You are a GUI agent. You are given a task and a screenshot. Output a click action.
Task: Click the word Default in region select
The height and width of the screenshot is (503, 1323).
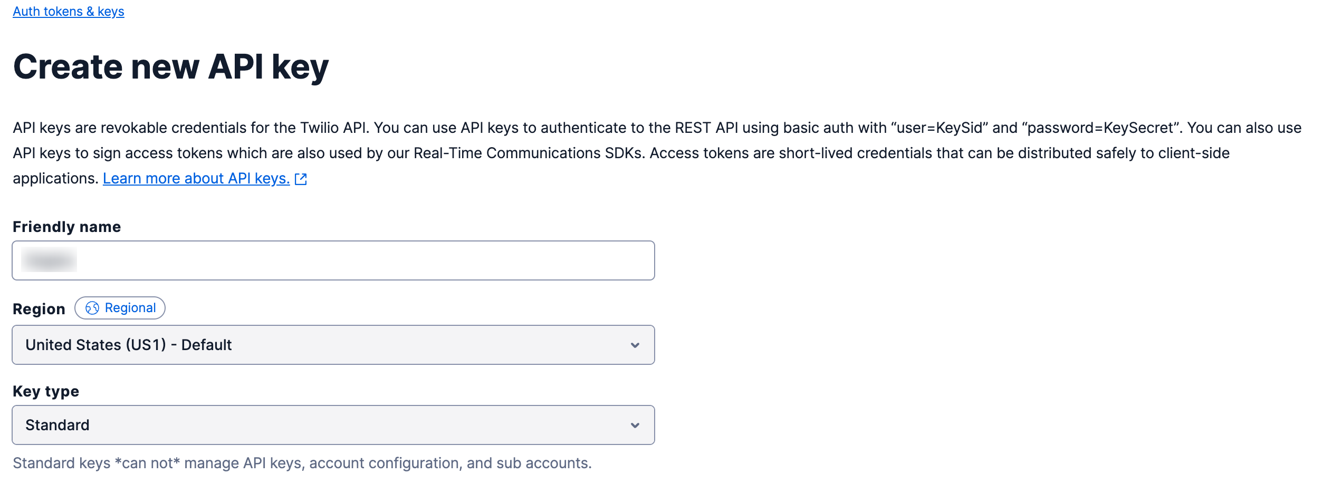point(206,345)
